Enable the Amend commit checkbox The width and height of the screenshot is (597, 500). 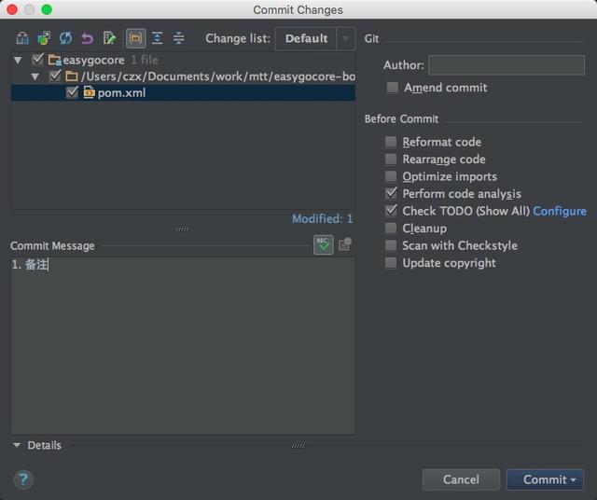click(x=393, y=88)
